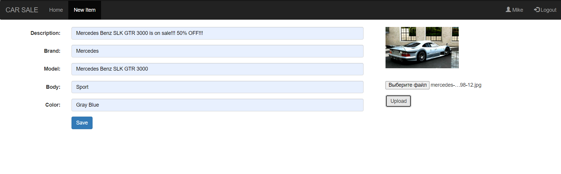This screenshot has width=561, height=174.
Task: Click the Description: label
Action: click(45, 33)
